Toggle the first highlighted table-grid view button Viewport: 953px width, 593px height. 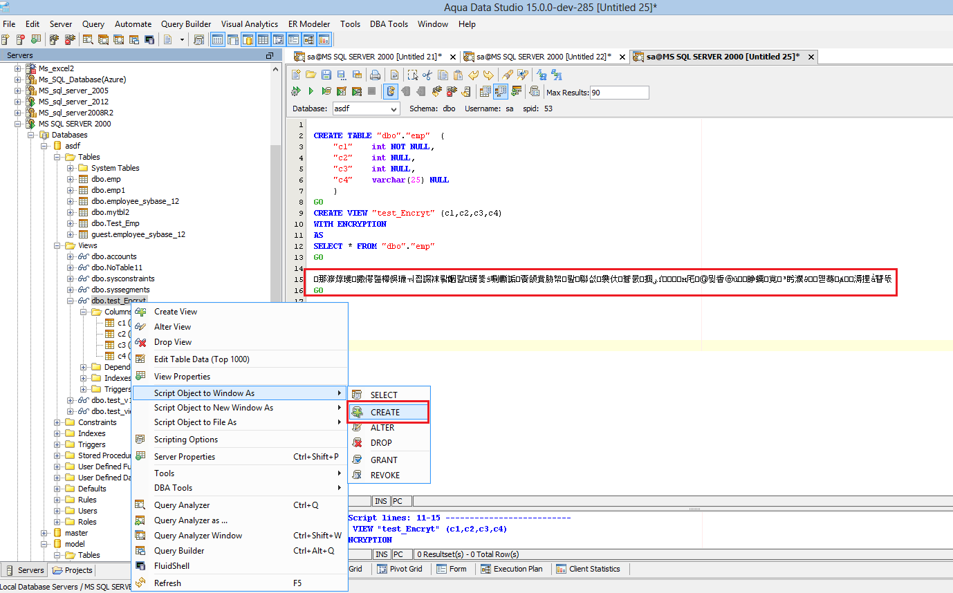(x=217, y=39)
